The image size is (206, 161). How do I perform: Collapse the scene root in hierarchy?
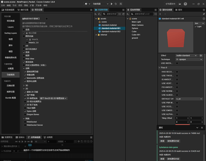click(x=127, y=19)
